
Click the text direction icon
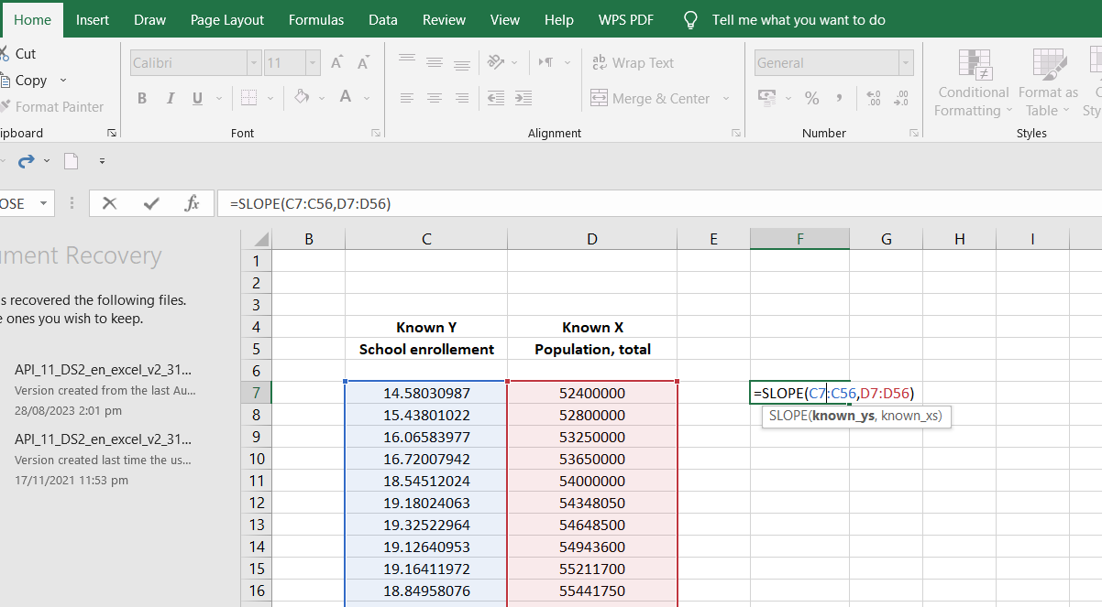[x=546, y=62]
